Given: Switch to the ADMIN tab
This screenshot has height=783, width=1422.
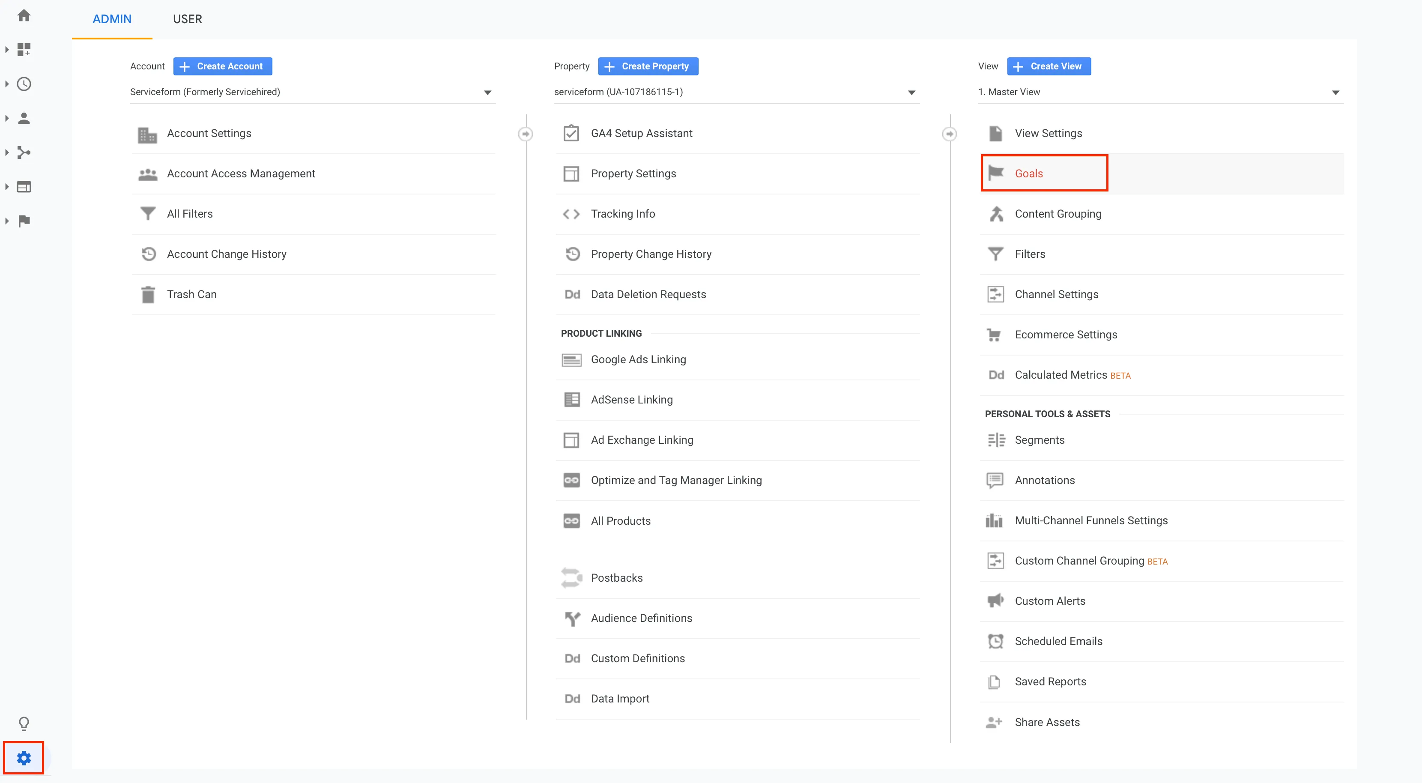Looking at the screenshot, I should click(112, 19).
